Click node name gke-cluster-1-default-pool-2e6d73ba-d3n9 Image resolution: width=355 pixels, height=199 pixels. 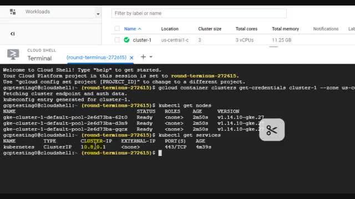65,123
